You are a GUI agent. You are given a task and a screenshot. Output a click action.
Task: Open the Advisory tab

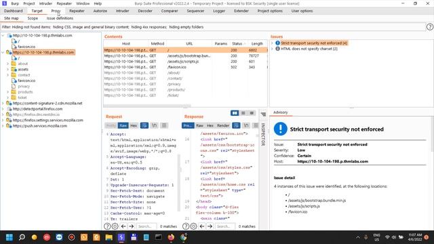click(280, 112)
